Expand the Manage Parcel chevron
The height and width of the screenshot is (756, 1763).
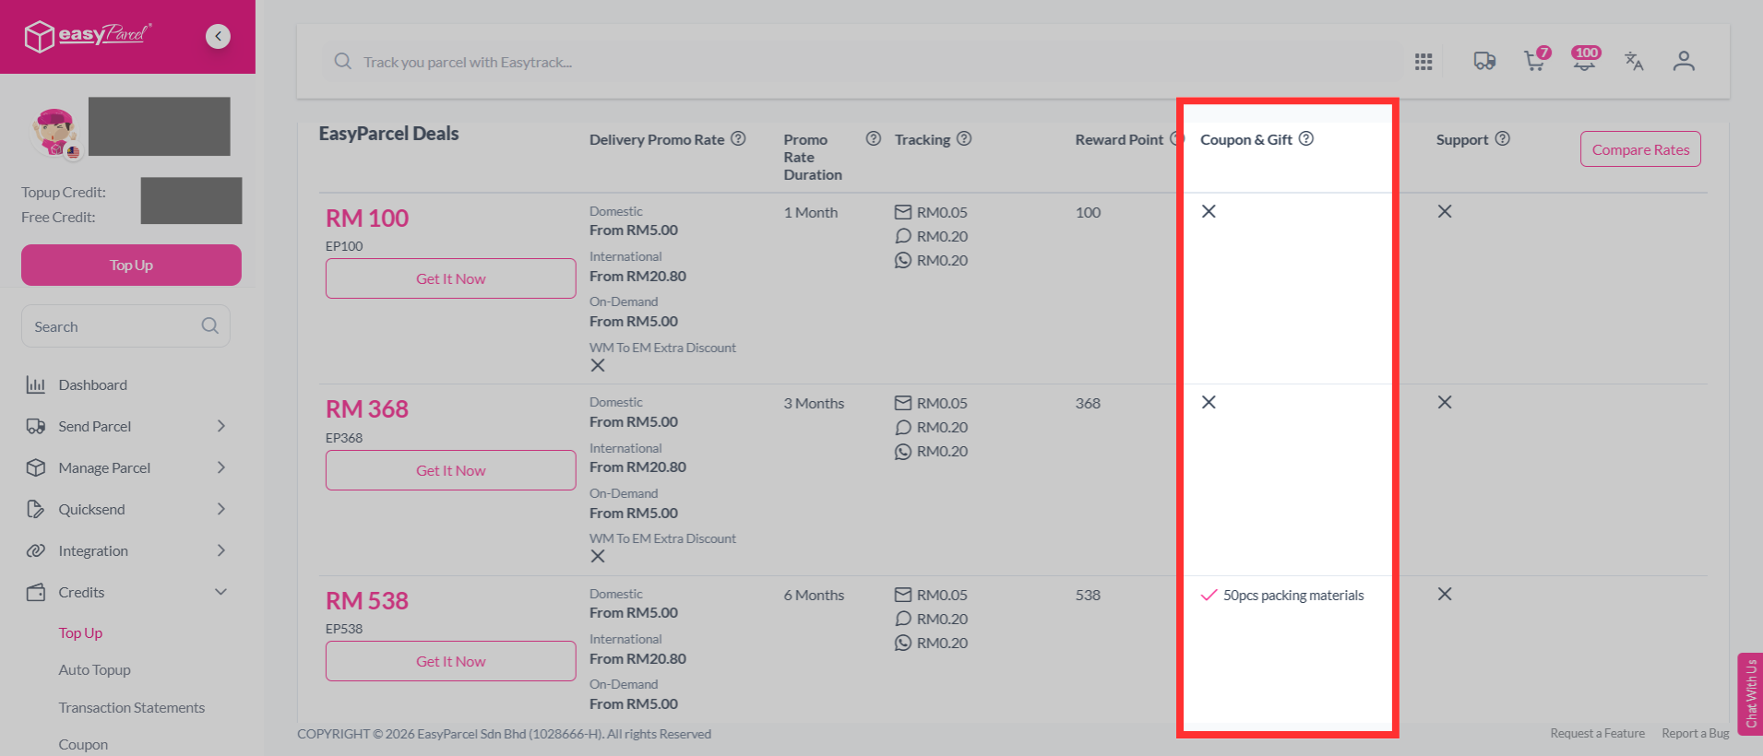[x=221, y=467]
